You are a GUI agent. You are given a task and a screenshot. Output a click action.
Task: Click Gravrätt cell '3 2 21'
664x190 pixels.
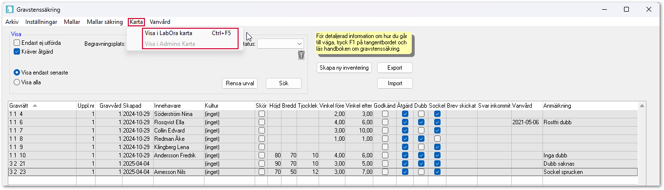pos(42,164)
